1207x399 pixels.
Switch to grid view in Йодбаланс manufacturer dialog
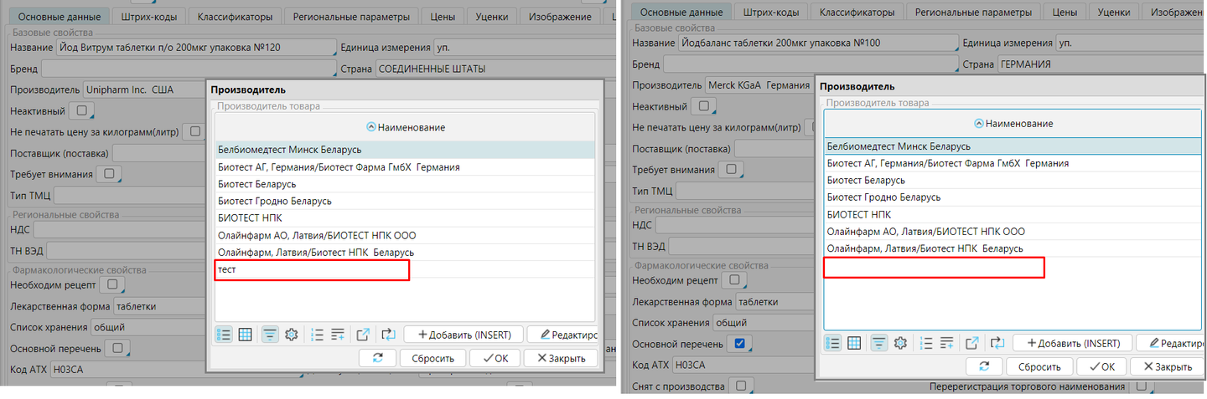pos(854,343)
